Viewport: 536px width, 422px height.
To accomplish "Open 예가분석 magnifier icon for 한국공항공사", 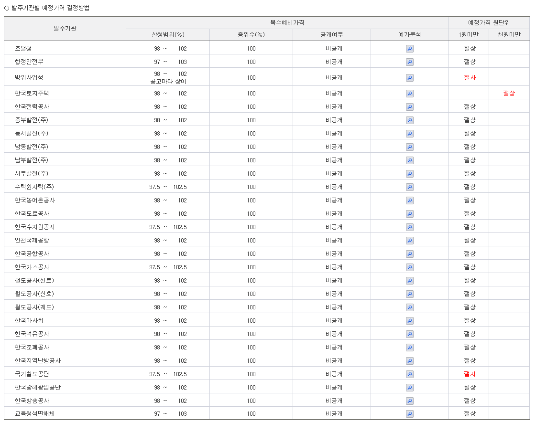I will click(x=409, y=253).
